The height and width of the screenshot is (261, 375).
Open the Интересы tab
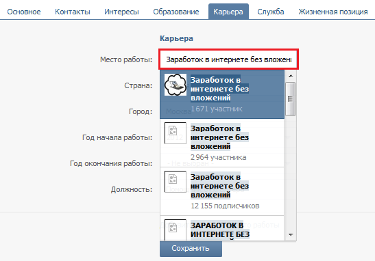pos(121,12)
